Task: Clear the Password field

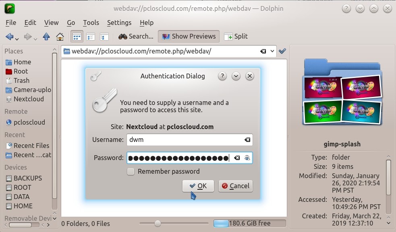Action: tap(237, 158)
